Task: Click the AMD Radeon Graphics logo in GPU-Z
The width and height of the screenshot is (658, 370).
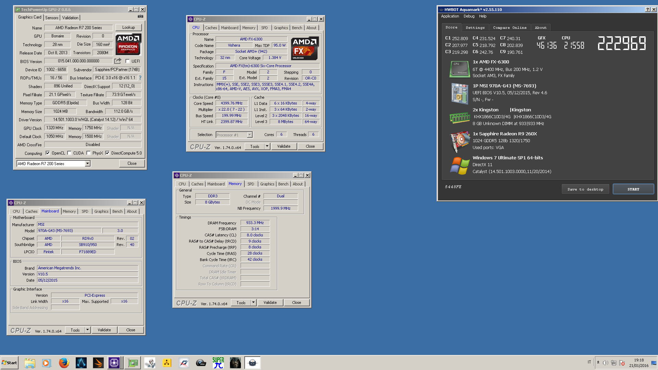Action: point(128,45)
